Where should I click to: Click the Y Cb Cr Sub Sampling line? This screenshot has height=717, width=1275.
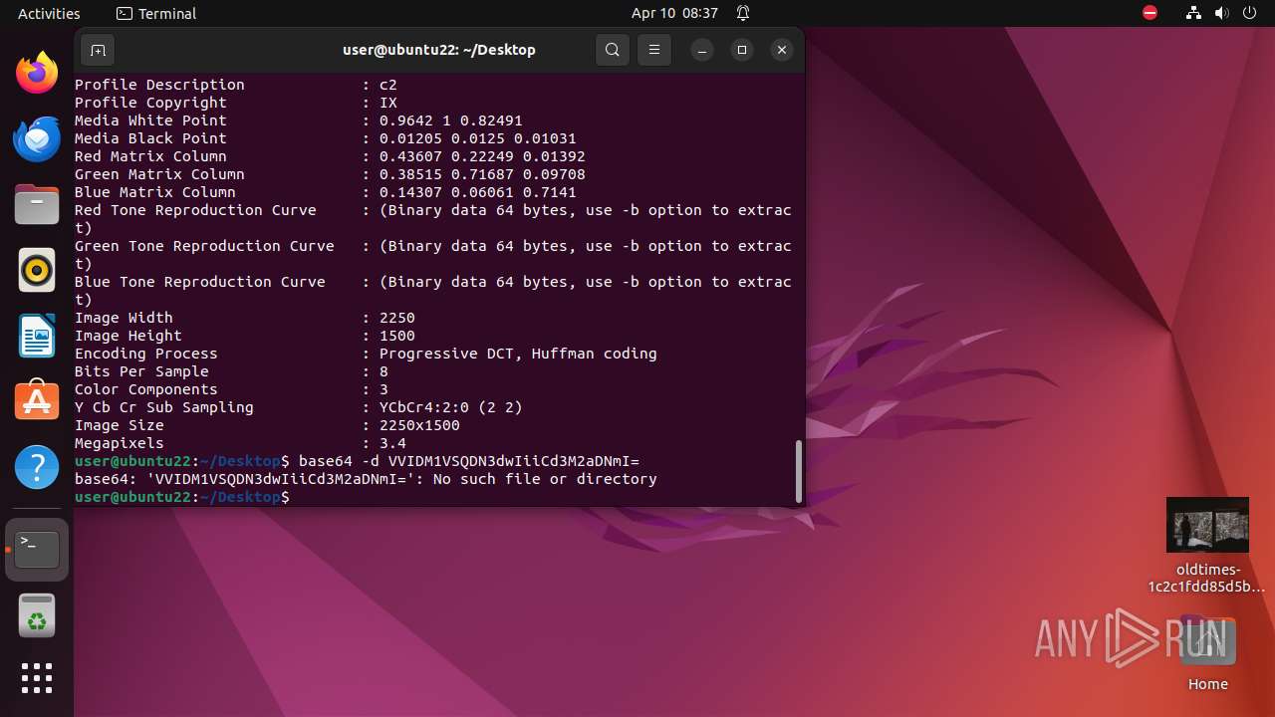tap(299, 407)
